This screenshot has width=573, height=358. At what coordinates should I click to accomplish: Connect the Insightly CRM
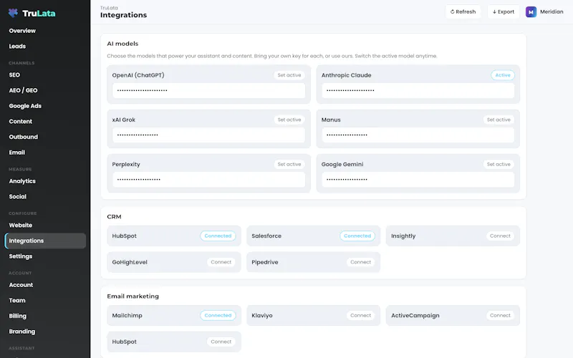point(500,236)
